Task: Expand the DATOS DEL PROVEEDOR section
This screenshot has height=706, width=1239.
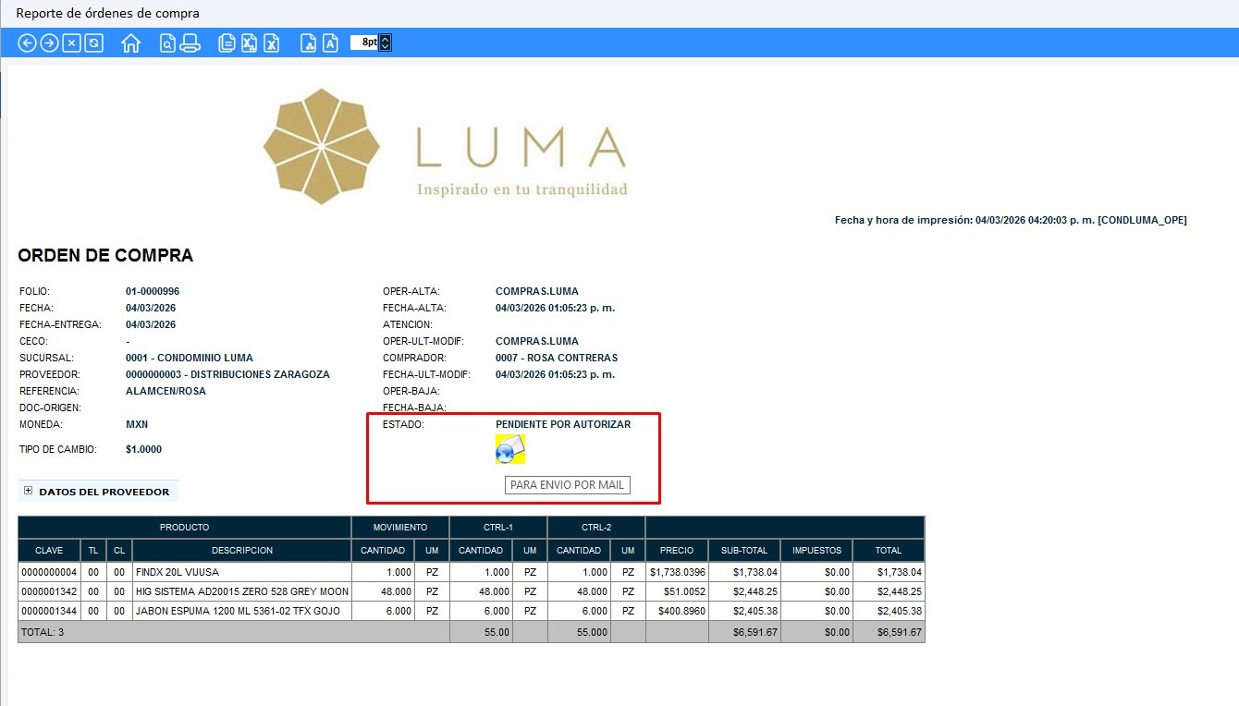Action: tap(29, 492)
